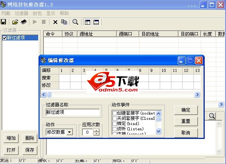Open the 动作 修改数据 dropdown
This screenshot has width=226, height=164.
(x=70, y=132)
